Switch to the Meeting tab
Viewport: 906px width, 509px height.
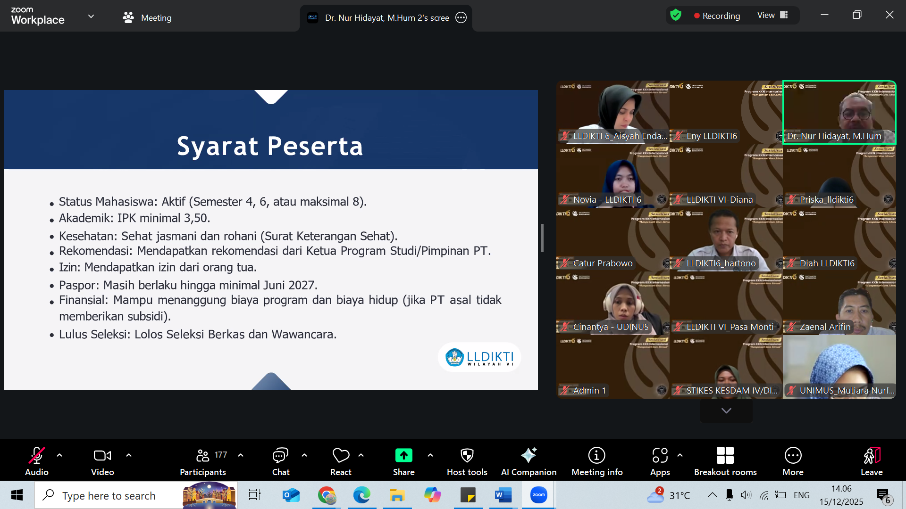coord(147,17)
